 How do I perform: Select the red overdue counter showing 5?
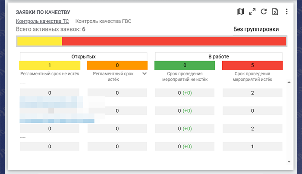click(x=252, y=65)
